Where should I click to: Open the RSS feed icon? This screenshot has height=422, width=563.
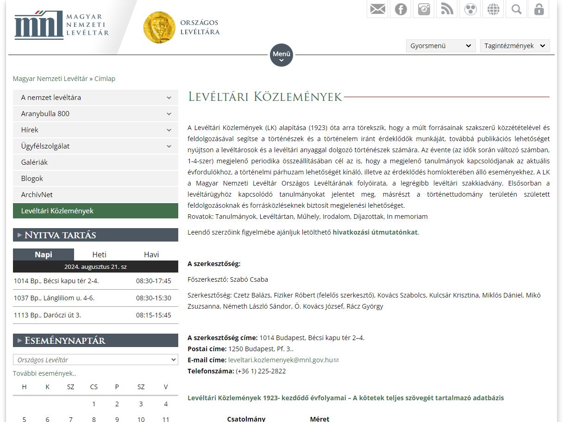click(447, 9)
